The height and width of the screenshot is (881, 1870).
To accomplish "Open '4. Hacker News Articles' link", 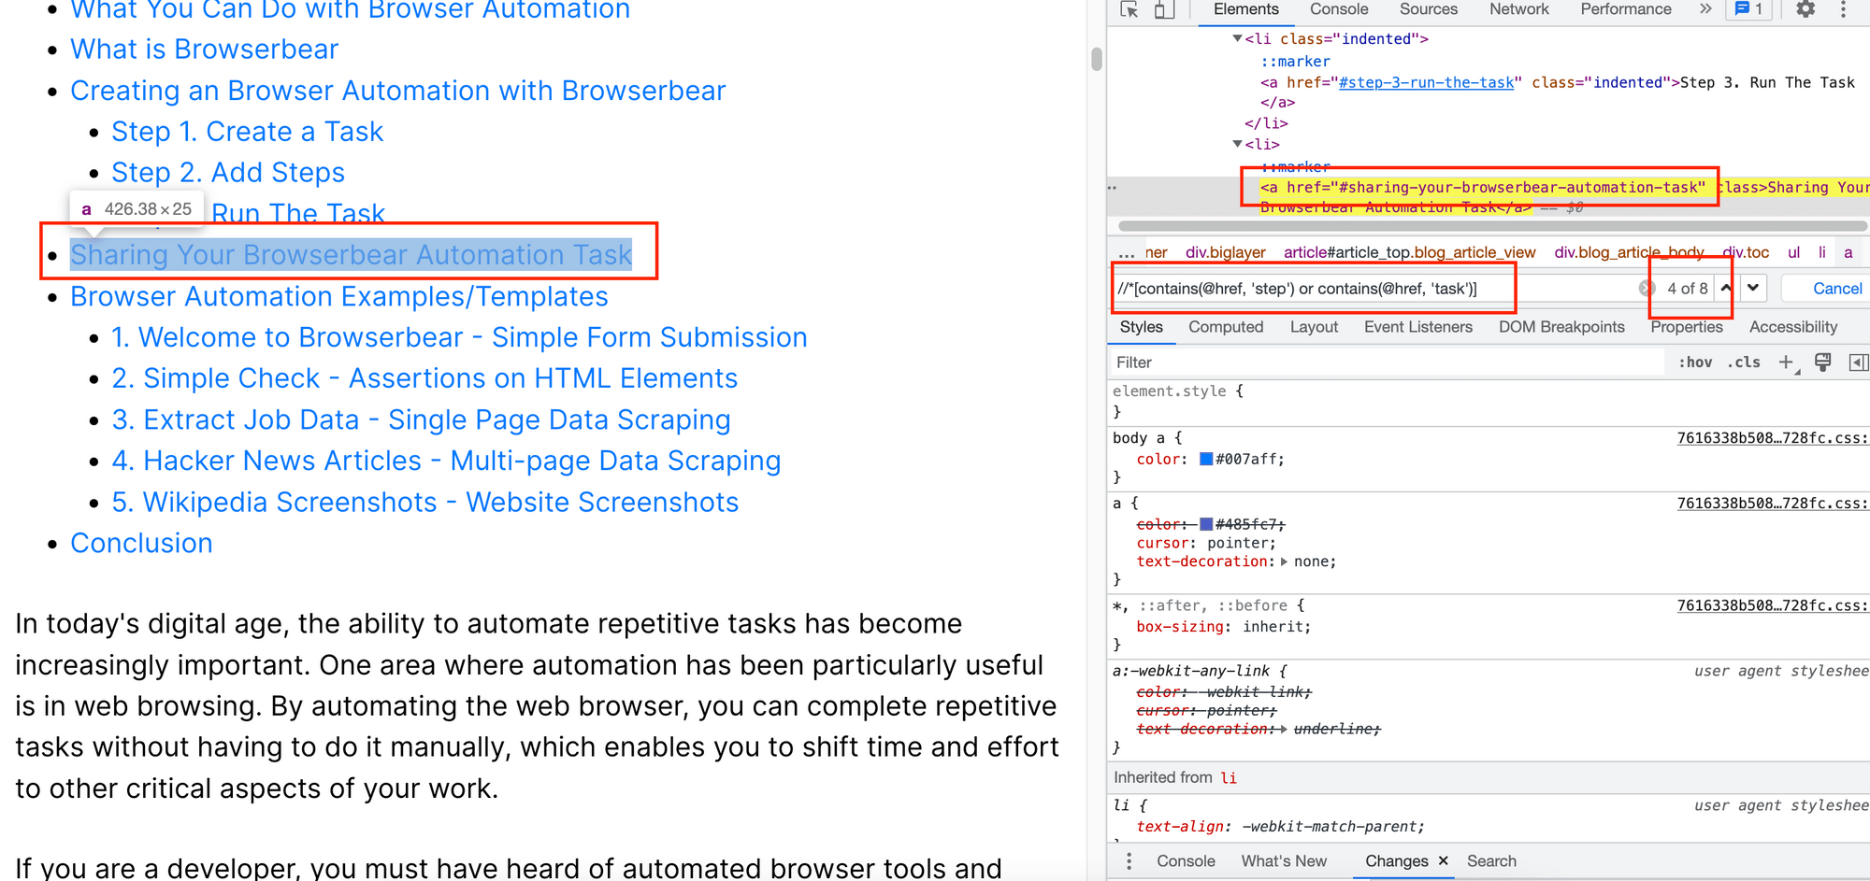I will click(x=446, y=462).
